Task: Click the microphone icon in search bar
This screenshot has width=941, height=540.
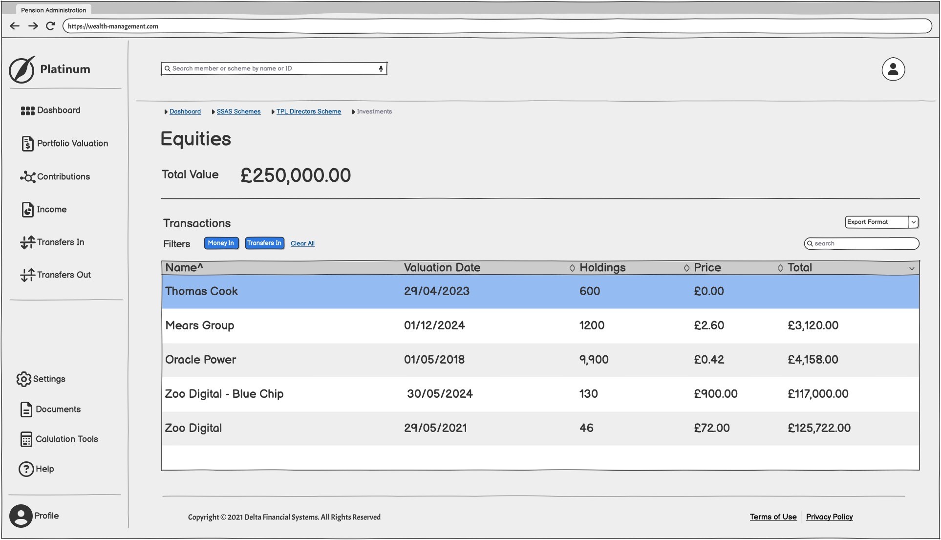Action: tap(381, 69)
